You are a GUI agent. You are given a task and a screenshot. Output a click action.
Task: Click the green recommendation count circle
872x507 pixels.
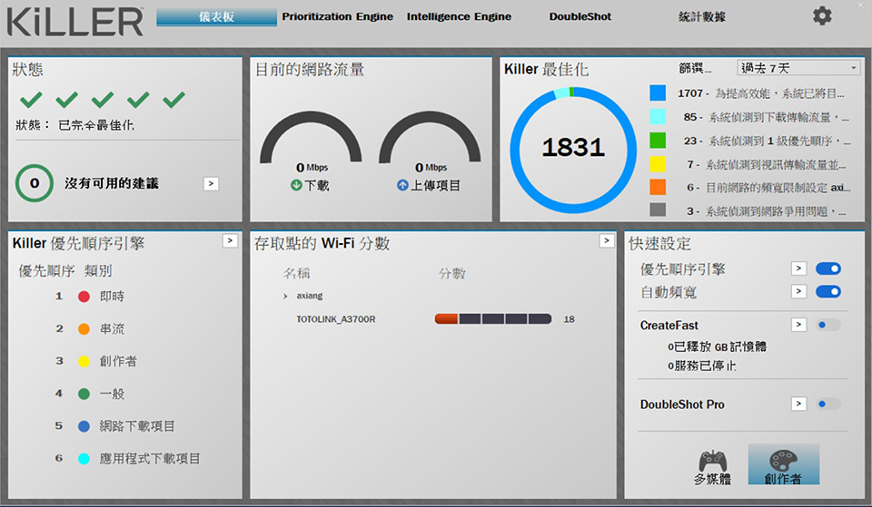coord(35,183)
